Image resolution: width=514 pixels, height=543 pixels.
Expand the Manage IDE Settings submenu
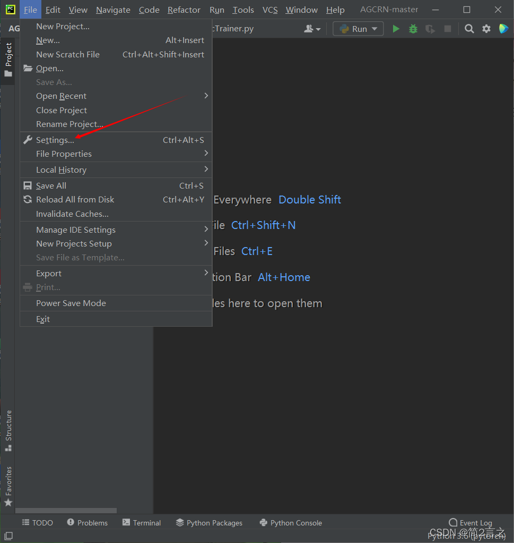[116, 230]
